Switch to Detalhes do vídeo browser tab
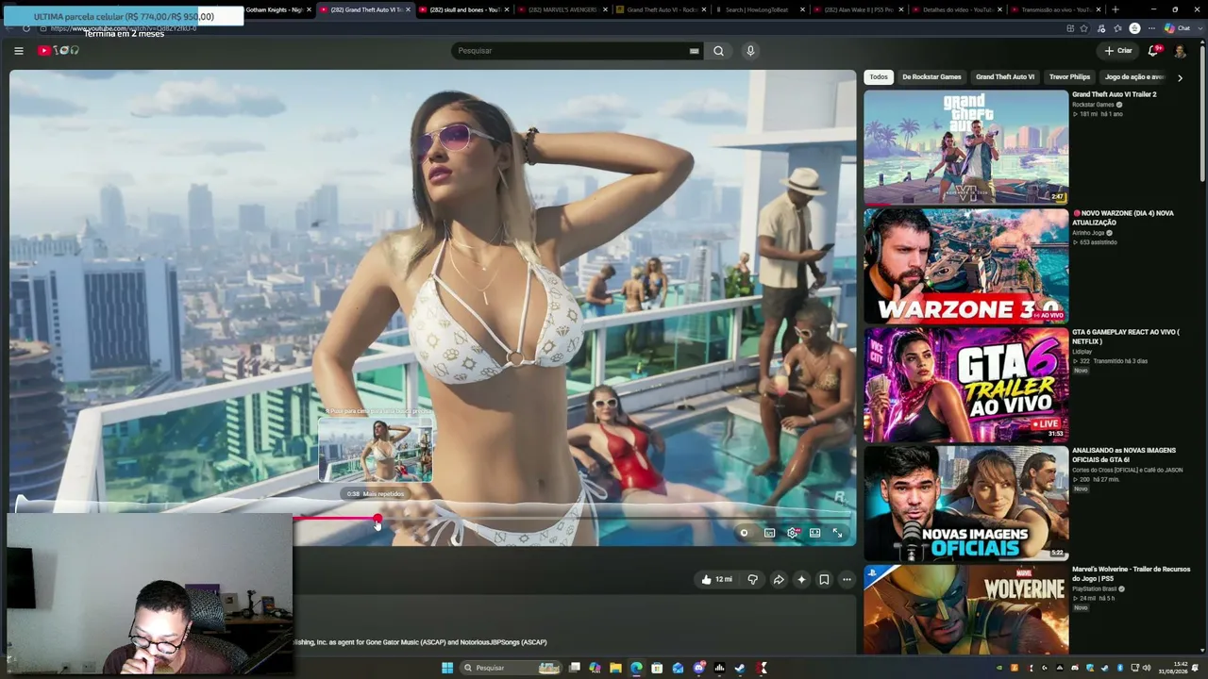Screen dimensions: 1208x679 pyautogui.click(x=959, y=9)
